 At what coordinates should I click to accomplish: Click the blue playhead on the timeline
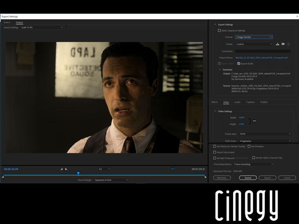point(78,173)
